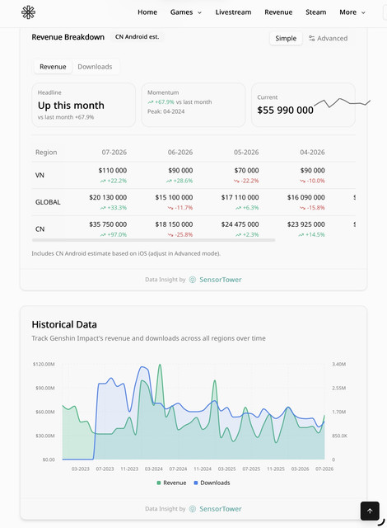387x528 pixels.
Task: Click SensorTower logo icon under Revenue Breakdown
Action: (x=193, y=280)
